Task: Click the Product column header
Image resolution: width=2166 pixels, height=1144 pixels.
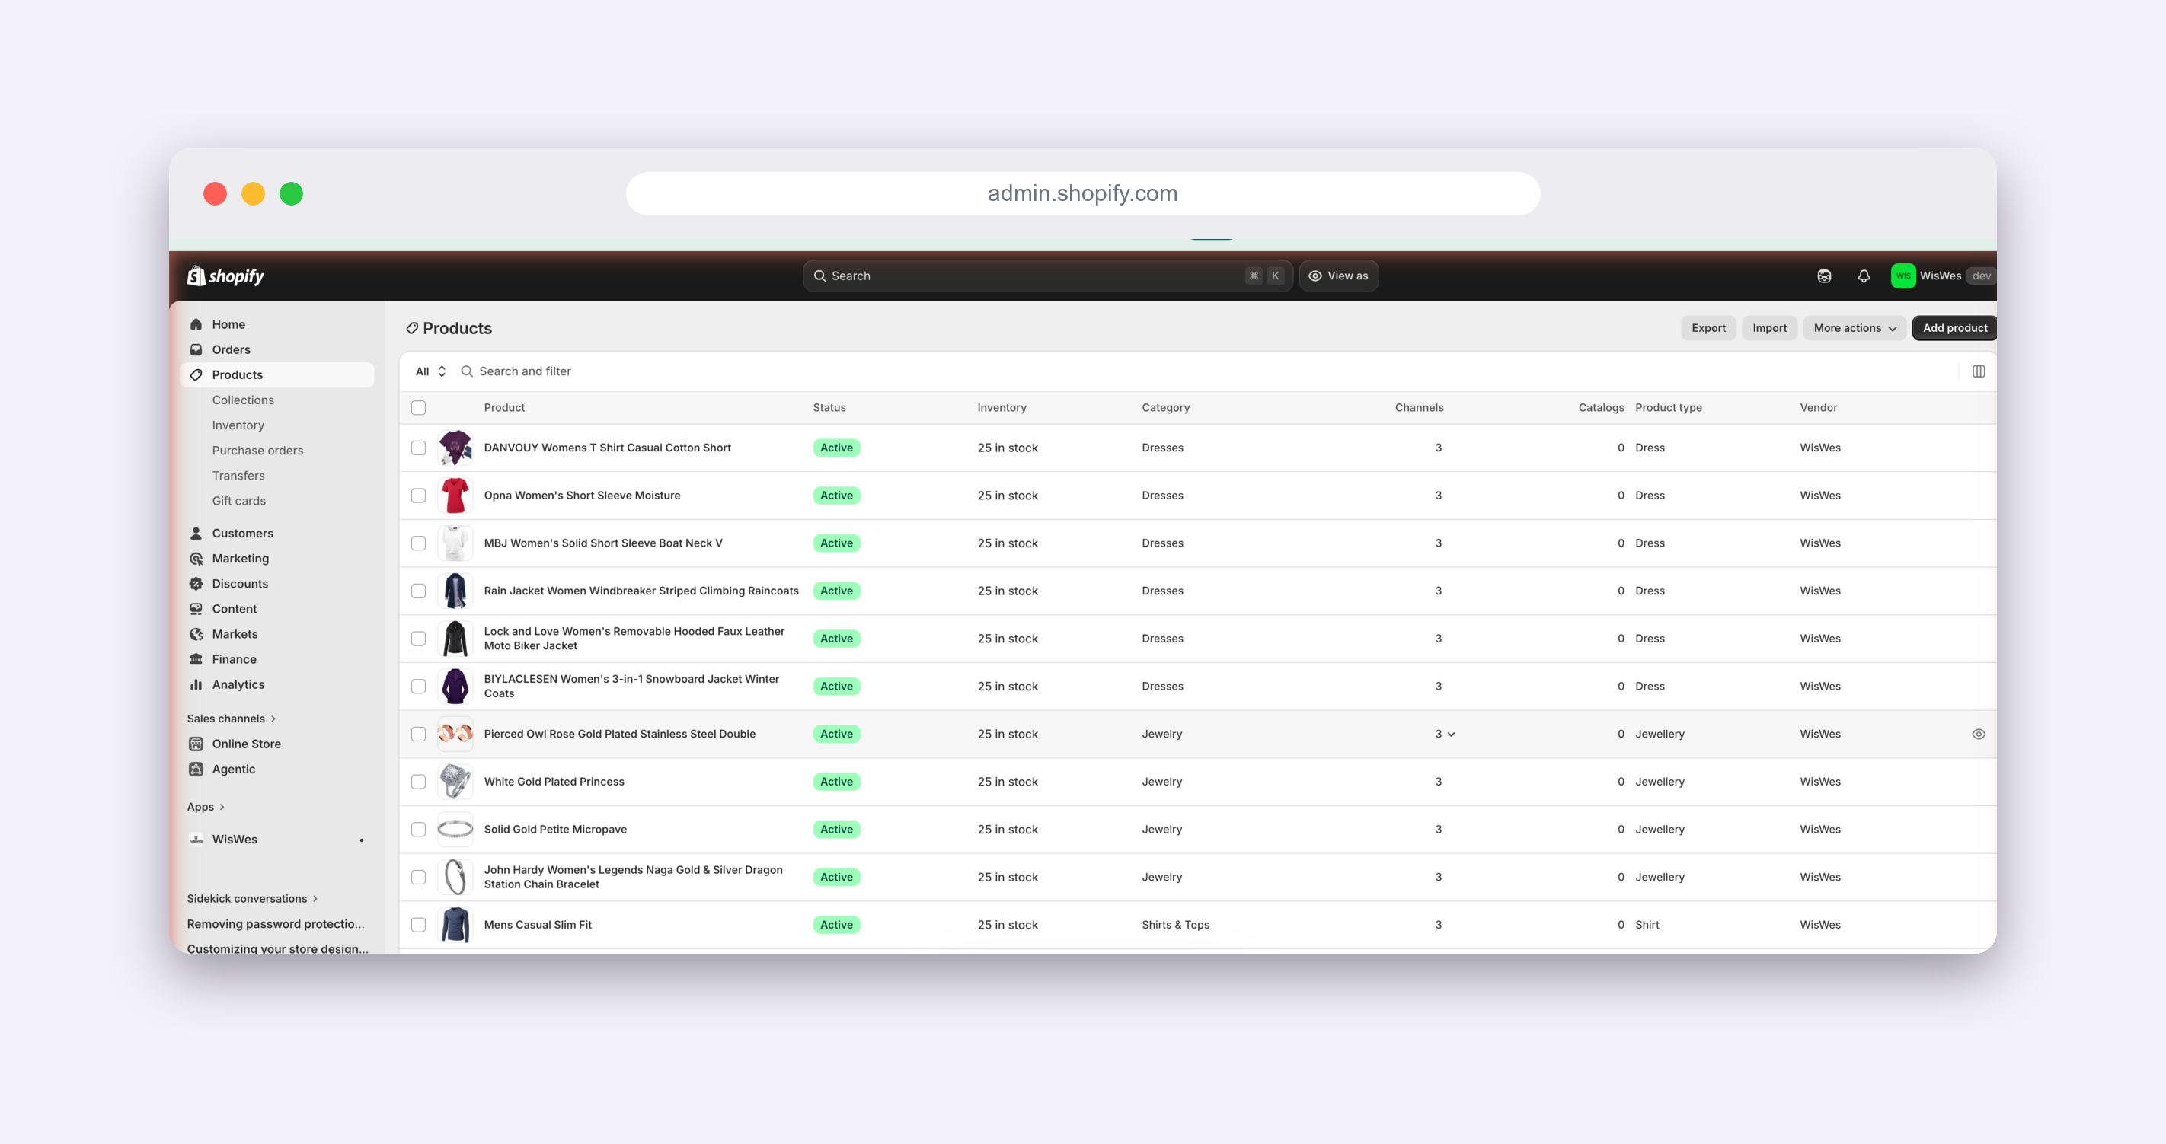Action: tap(503, 408)
